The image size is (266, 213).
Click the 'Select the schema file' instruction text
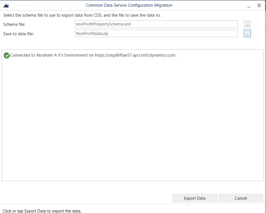click(82, 15)
